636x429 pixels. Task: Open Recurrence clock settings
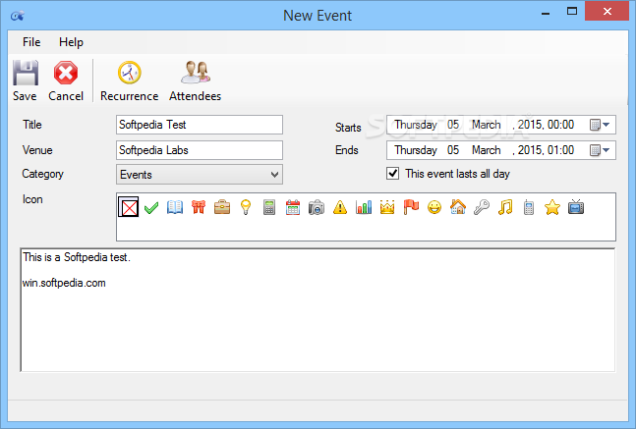[130, 73]
